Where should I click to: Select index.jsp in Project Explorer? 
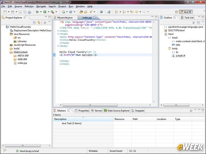20,63
